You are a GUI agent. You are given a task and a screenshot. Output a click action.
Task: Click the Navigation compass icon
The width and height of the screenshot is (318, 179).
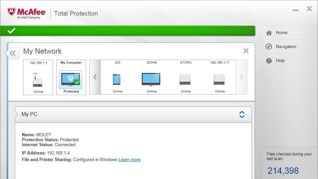point(269,46)
